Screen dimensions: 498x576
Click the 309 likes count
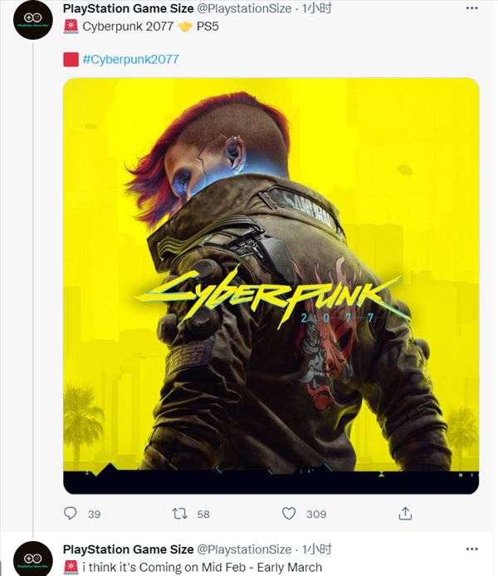(316, 514)
